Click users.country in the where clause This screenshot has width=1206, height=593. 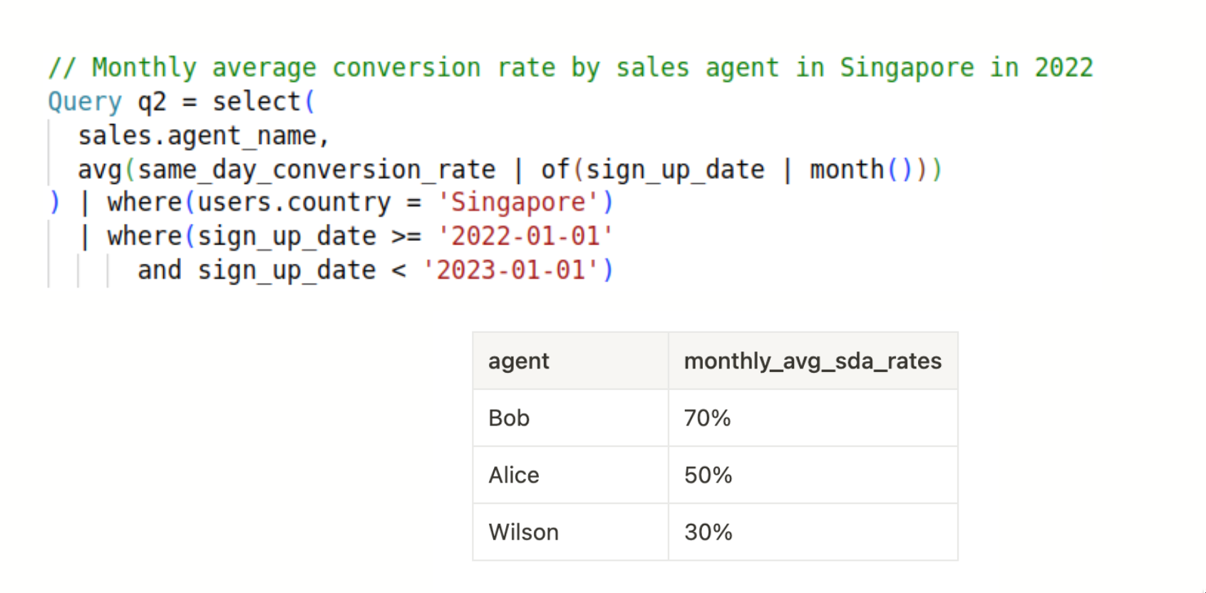294,202
